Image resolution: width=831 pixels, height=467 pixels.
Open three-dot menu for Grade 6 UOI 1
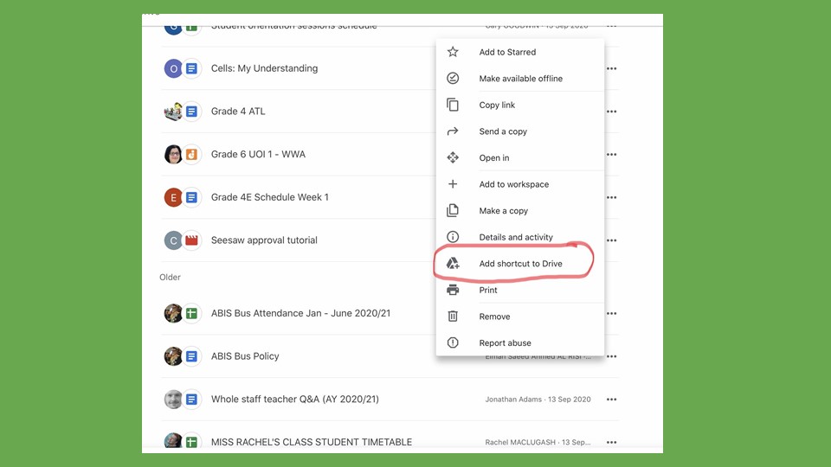click(x=611, y=155)
